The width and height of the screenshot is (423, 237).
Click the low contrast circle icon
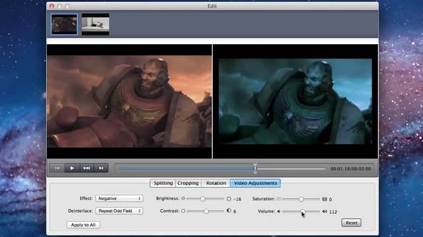click(x=183, y=211)
